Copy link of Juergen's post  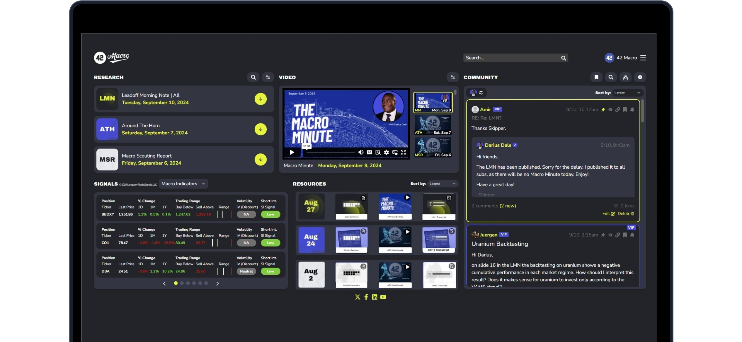tap(617, 235)
